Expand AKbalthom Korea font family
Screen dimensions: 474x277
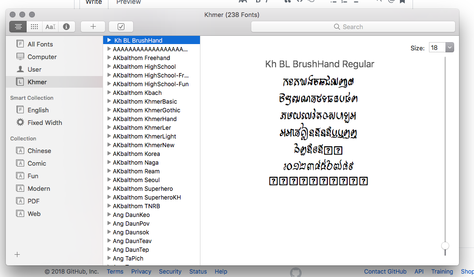point(109,154)
